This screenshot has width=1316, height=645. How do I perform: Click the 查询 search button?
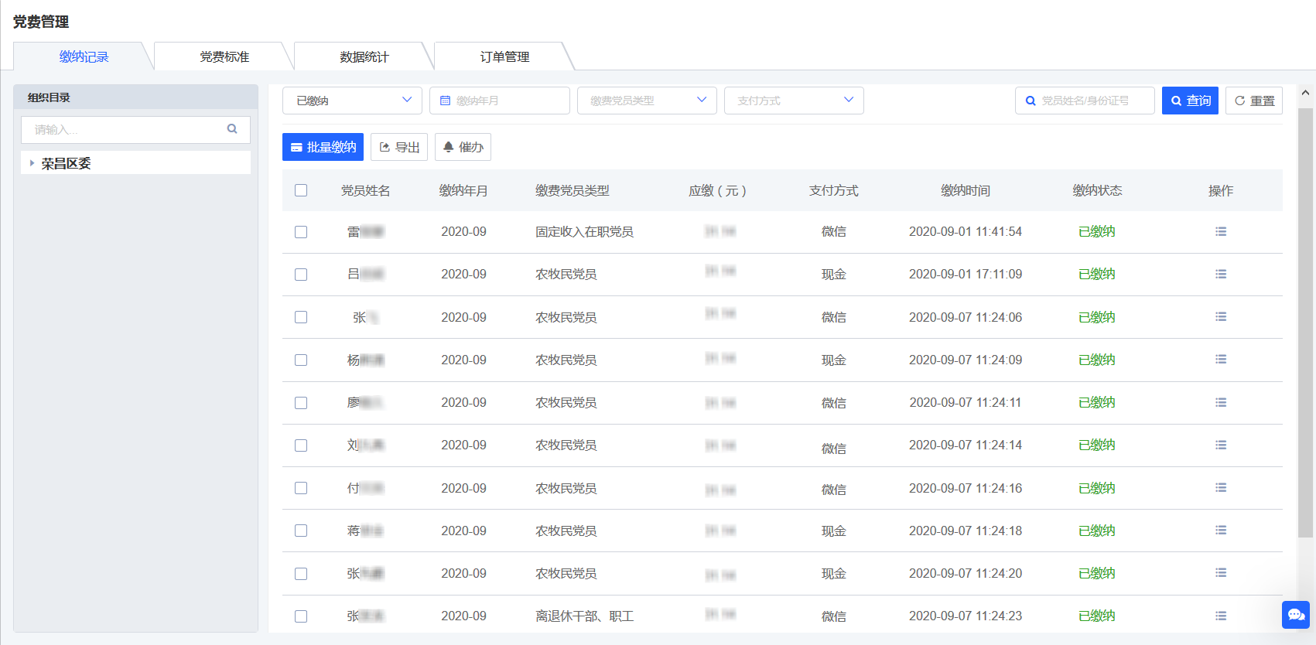[1190, 101]
